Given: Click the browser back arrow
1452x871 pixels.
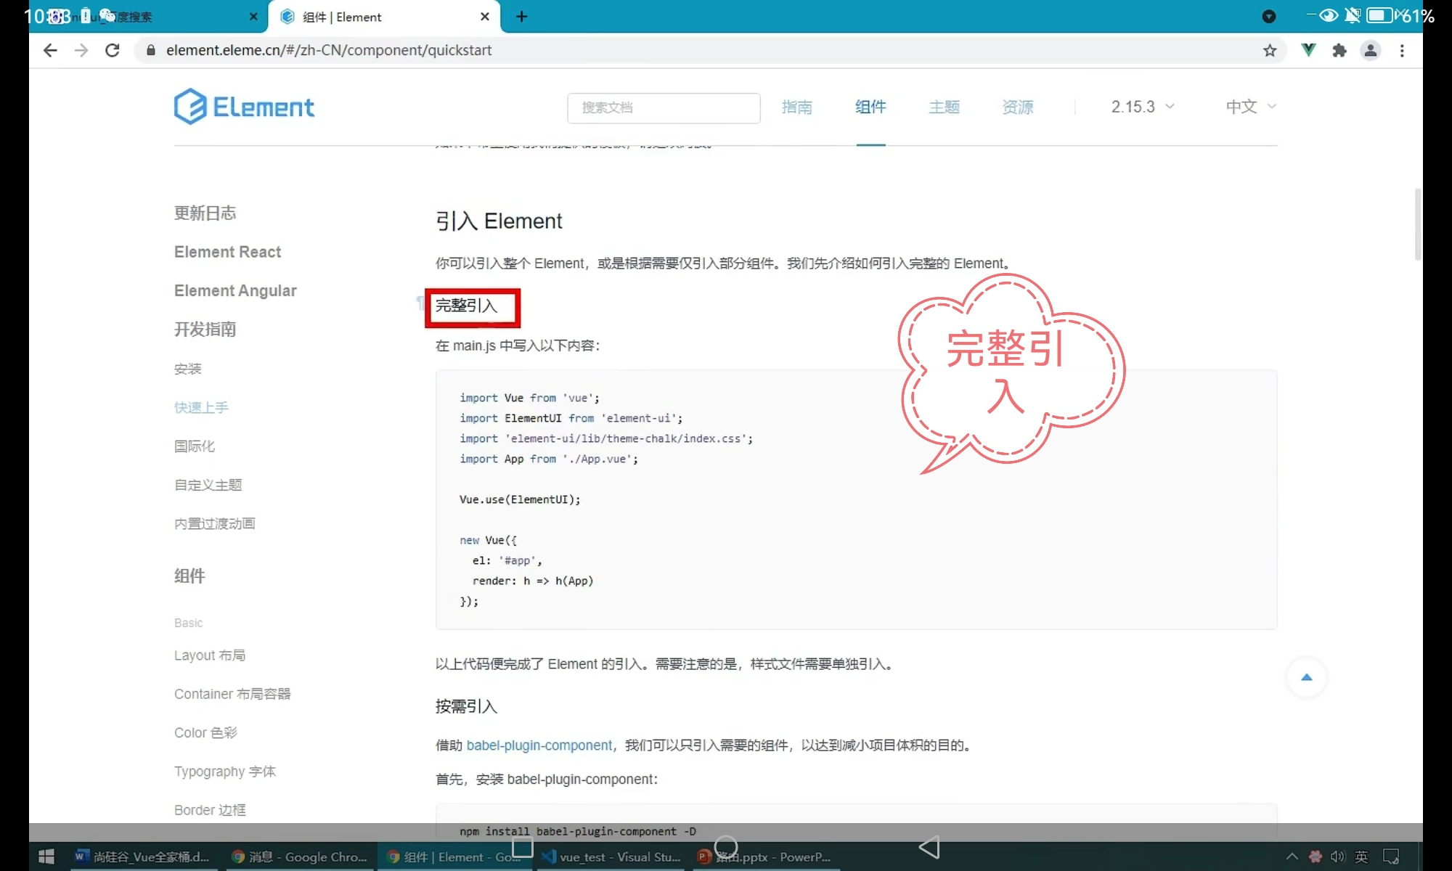Looking at the screenshot, I should point(50,50).
